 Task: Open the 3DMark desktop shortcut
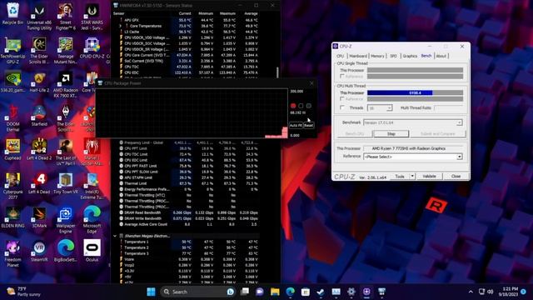point(39,217)
